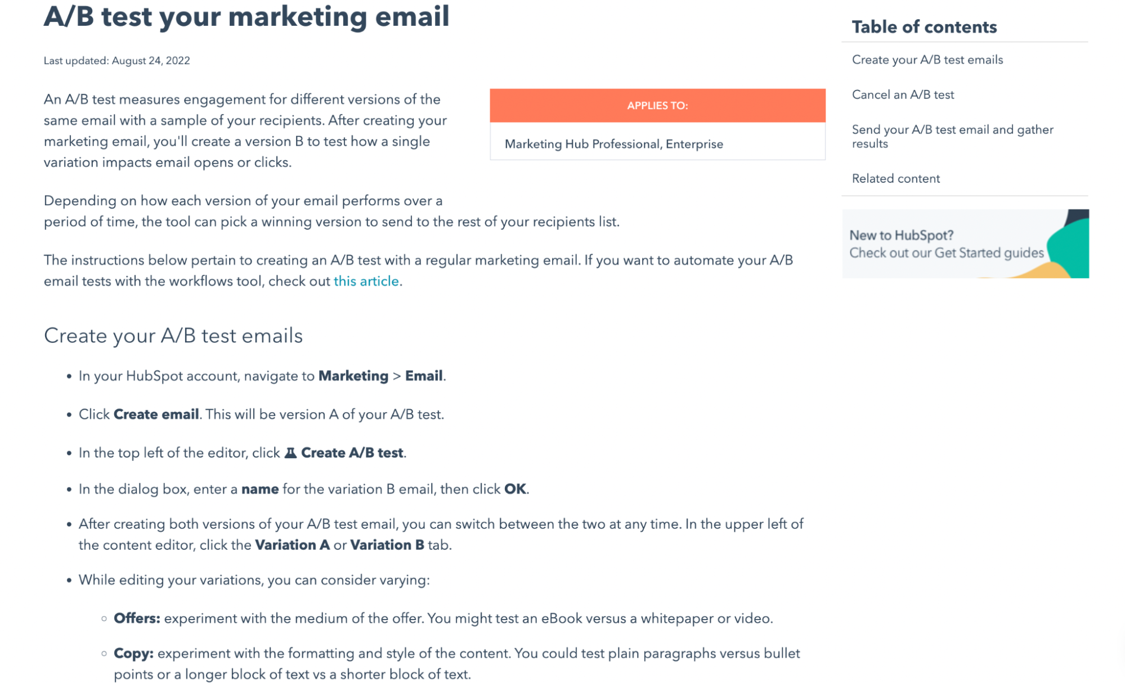Click the 'Create your A/B test emails' section heading
Viewport: 1125px width, 683px height.
(173, 336)
